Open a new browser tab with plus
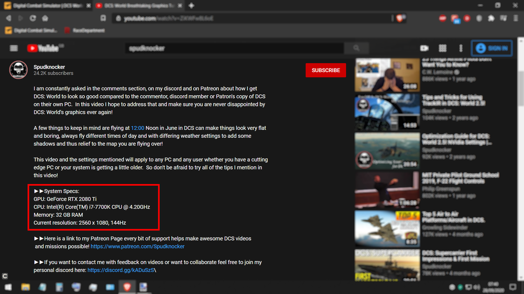The width and height of the screenshot is (524, 294). pos(191,5)
